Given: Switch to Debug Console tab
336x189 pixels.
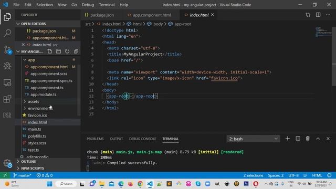Looking at the screenshot, I should [x=142, y=139].
